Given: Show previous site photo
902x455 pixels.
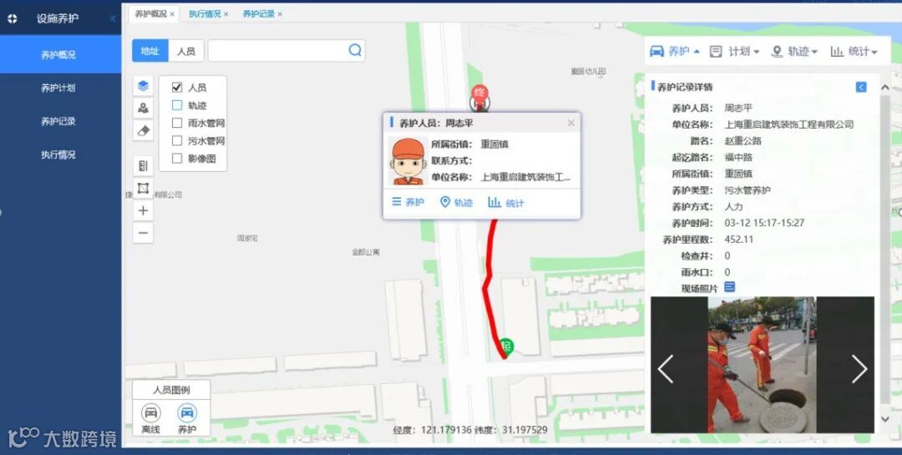Looking at the screenshot, I should click(x=666, y=369).
